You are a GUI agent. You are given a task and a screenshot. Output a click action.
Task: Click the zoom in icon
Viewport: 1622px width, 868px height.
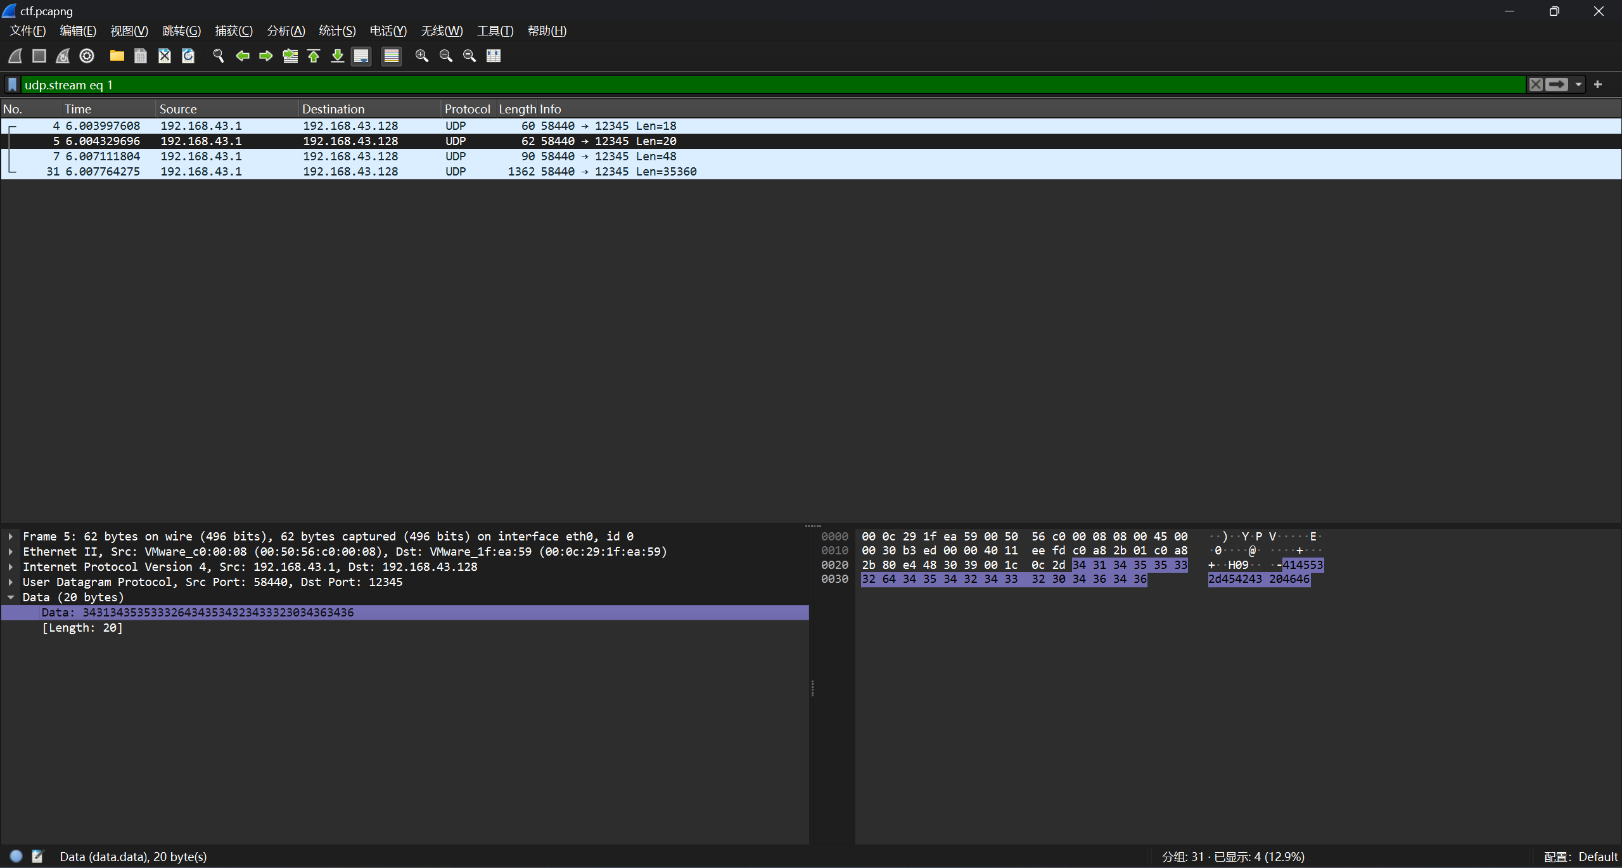(x=421, y=56)
